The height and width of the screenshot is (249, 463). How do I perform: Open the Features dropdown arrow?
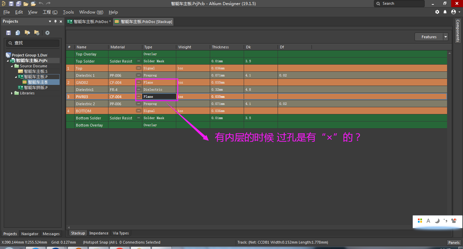[x=445, y=37]
